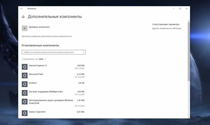Select the Microsoft Paint entry
210x125 pixels.
(x=54, y=75)
